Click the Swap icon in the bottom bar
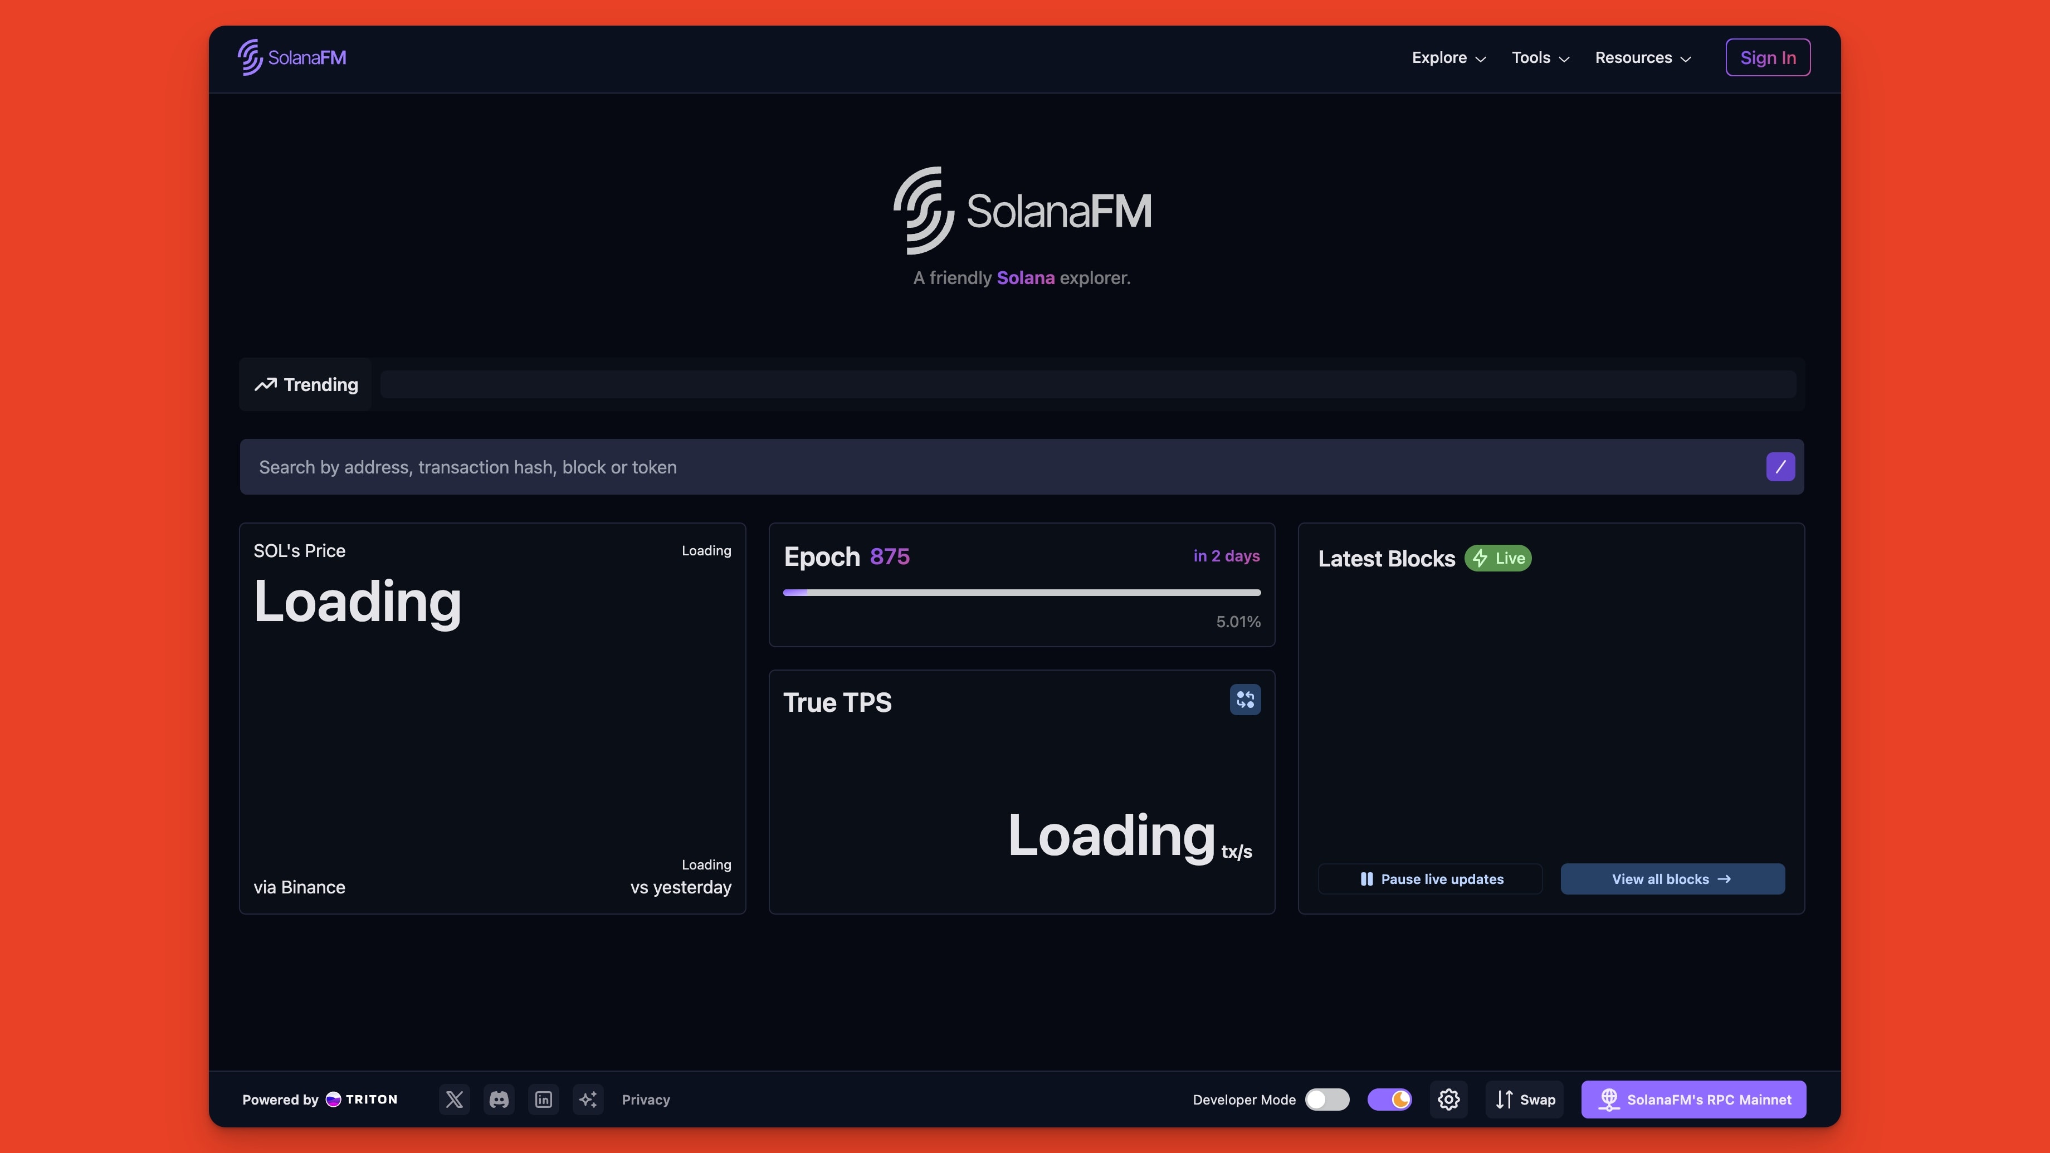This screenshot has height=1153, width=2050. (x=1523, y=1099)
